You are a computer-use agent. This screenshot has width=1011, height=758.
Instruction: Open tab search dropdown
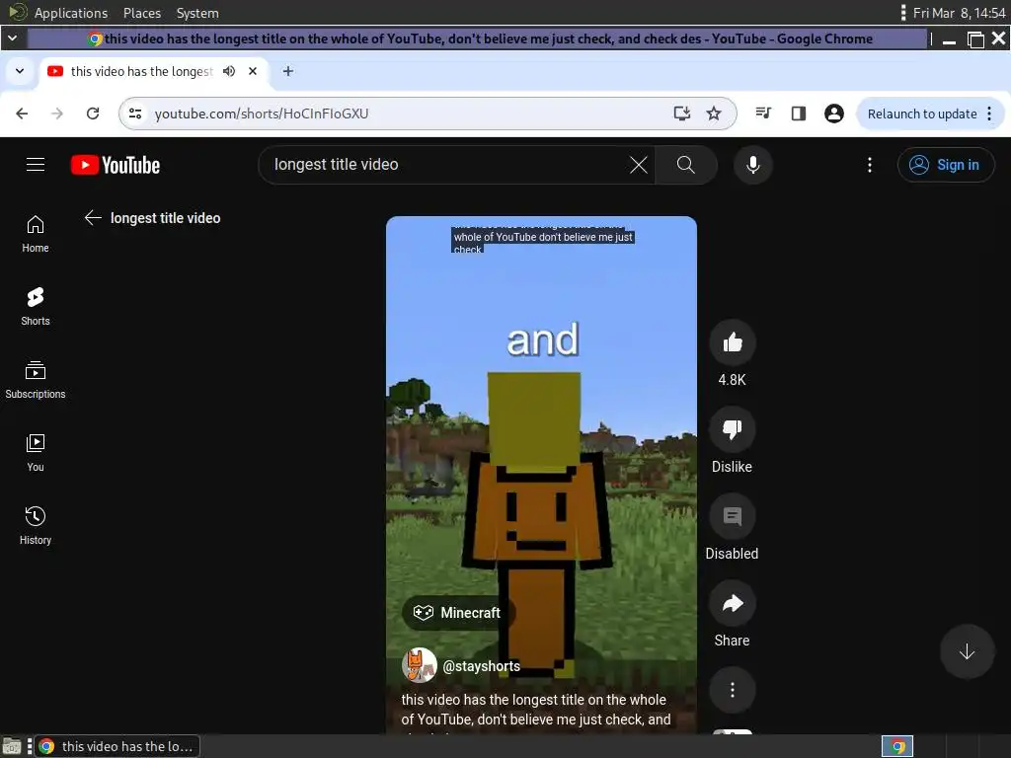pos(20,71)
